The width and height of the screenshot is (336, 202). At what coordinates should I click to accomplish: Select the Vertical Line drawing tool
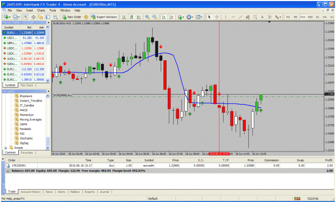(225, 17)
